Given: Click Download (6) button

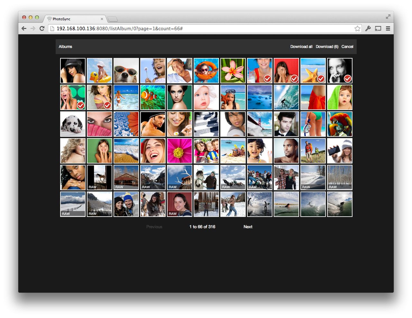Looking at the screenshot, I should tap(327, 47).
